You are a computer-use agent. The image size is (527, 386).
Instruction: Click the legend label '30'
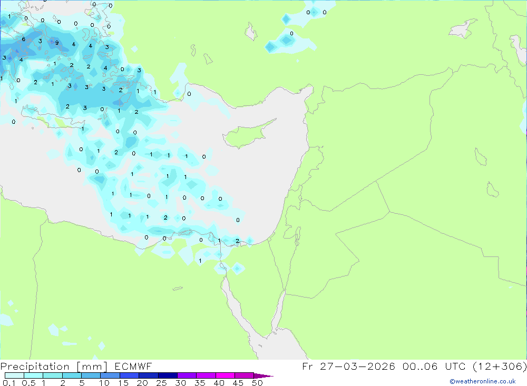pos(181,383)
